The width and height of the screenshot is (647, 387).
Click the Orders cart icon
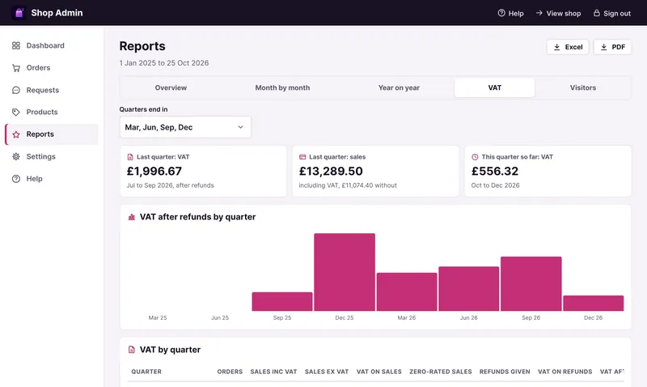(16, 68)
